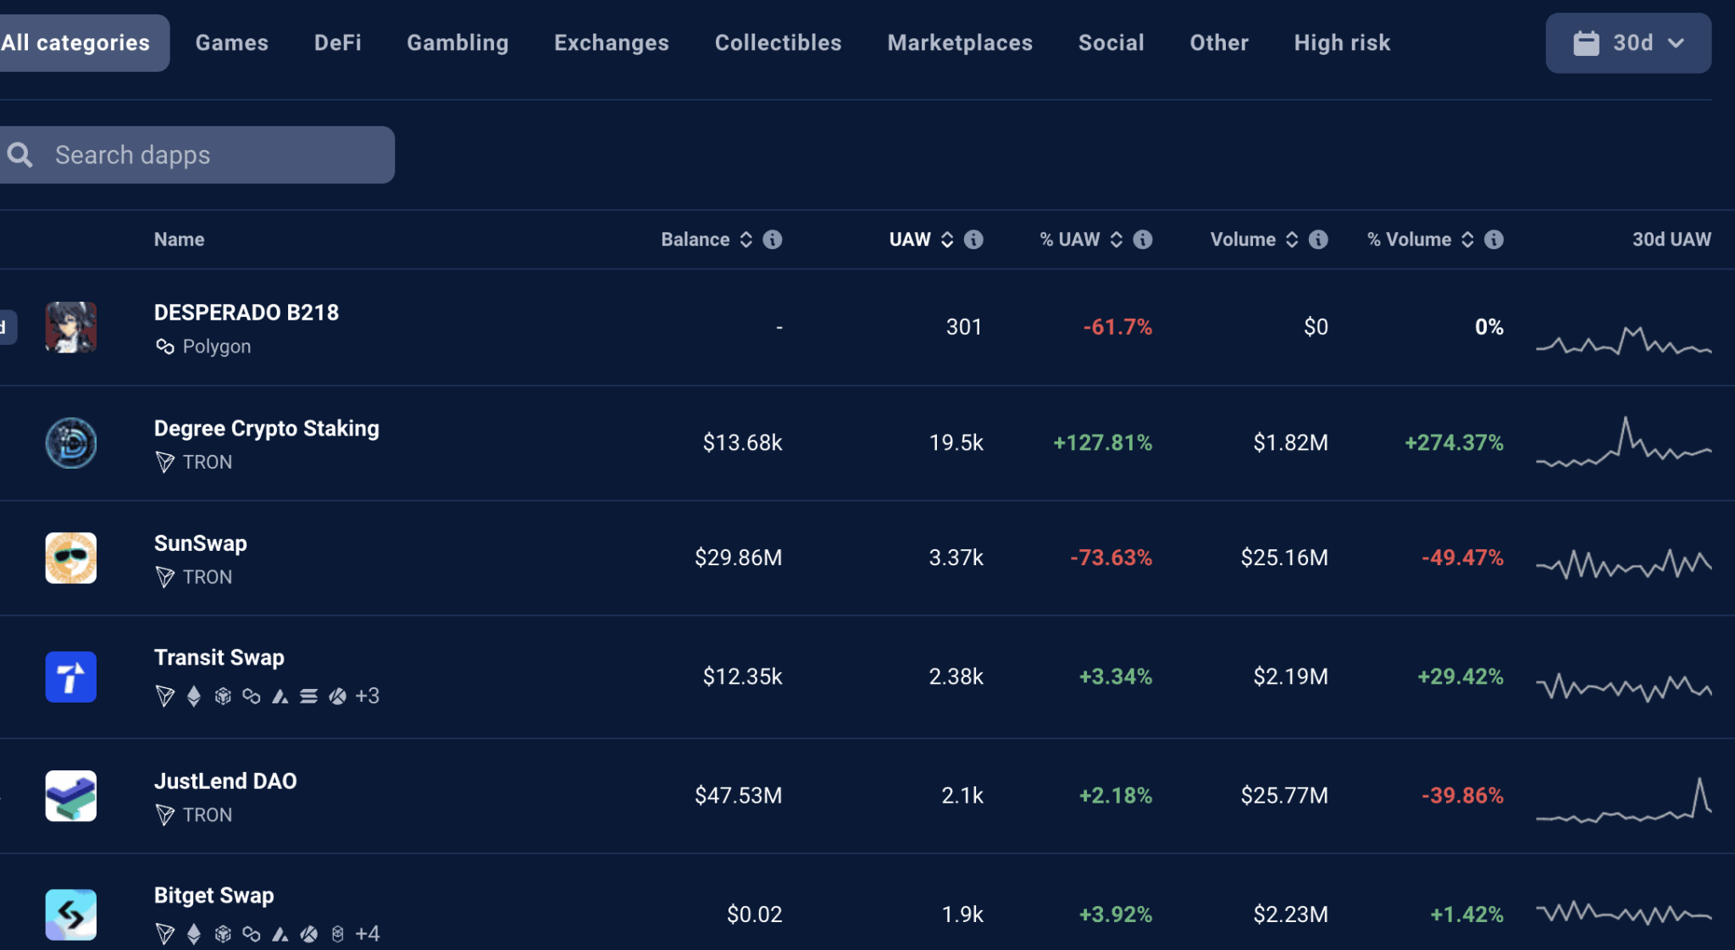
Task: Open the DESPERADO B218 app thumbnail
Action: pos(71,327)
